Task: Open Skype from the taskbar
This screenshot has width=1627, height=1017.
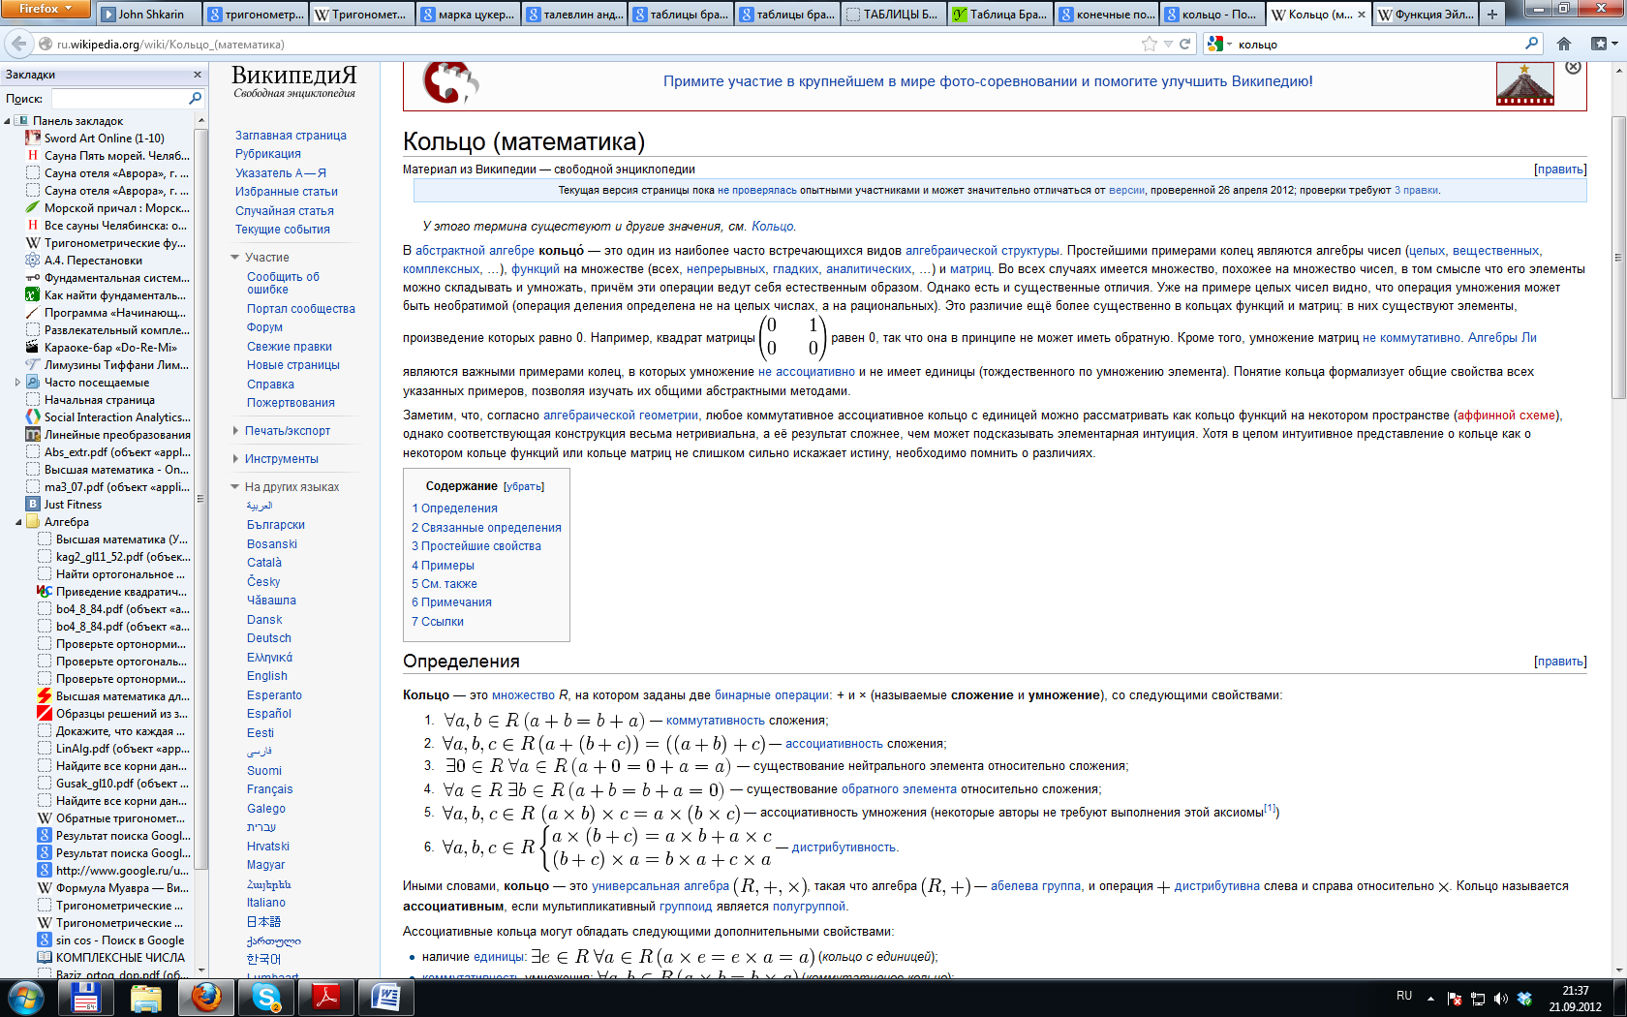Action: (x=265, y=997)
